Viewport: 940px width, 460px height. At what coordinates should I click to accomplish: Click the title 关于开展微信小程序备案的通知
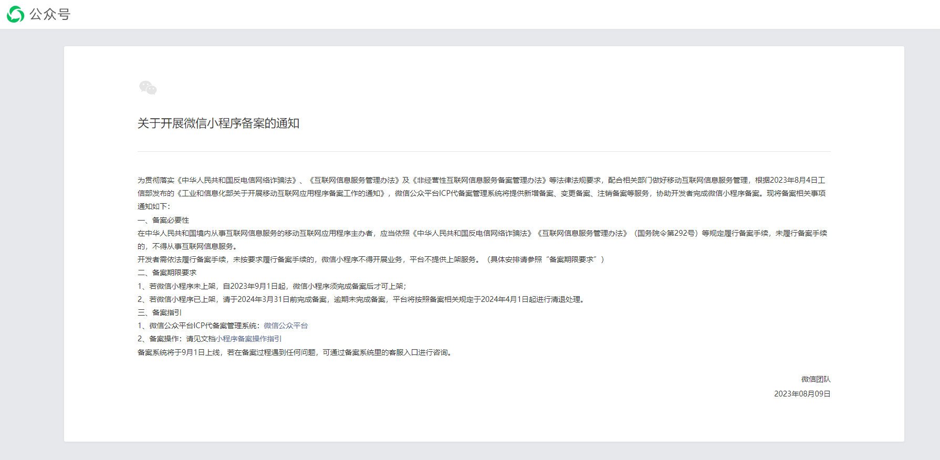click(218, 123)
